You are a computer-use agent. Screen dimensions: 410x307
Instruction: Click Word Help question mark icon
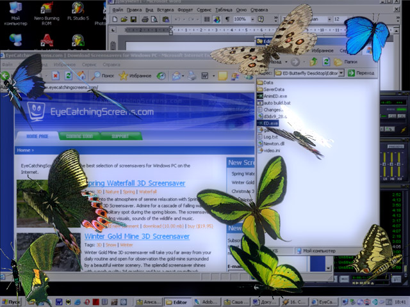click(261, 19)
